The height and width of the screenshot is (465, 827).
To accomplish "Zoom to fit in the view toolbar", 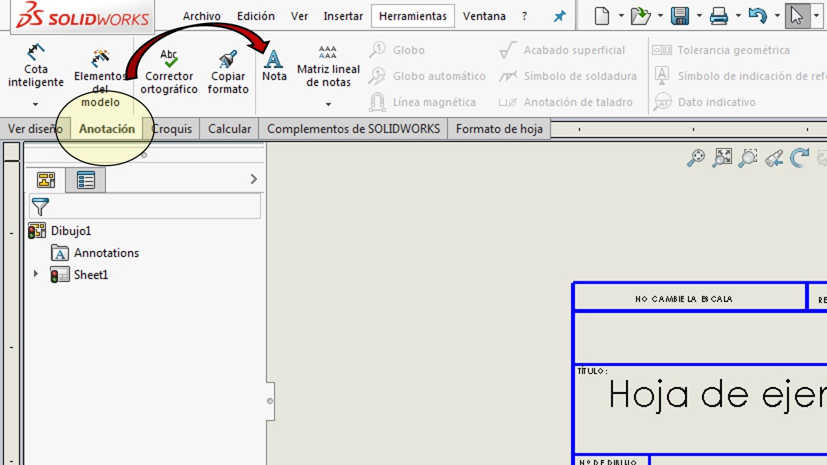I will click(722, 157).
